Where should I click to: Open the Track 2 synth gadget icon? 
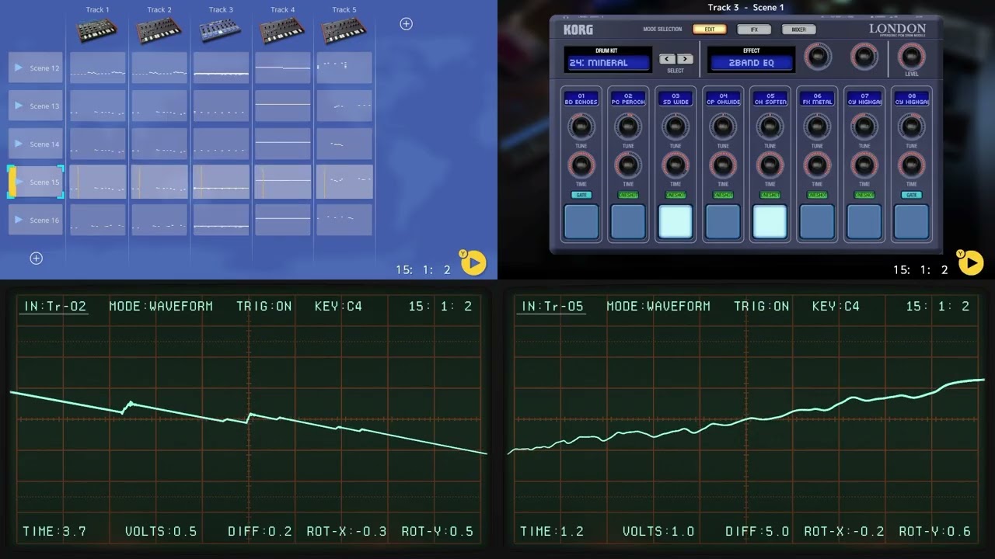[159, 30]
